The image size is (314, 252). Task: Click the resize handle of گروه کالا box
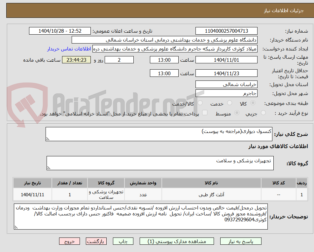[49, 168]
